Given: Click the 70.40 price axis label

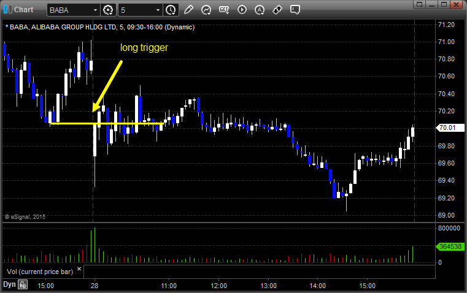Looking at the screenshot, I should [446, 94].
